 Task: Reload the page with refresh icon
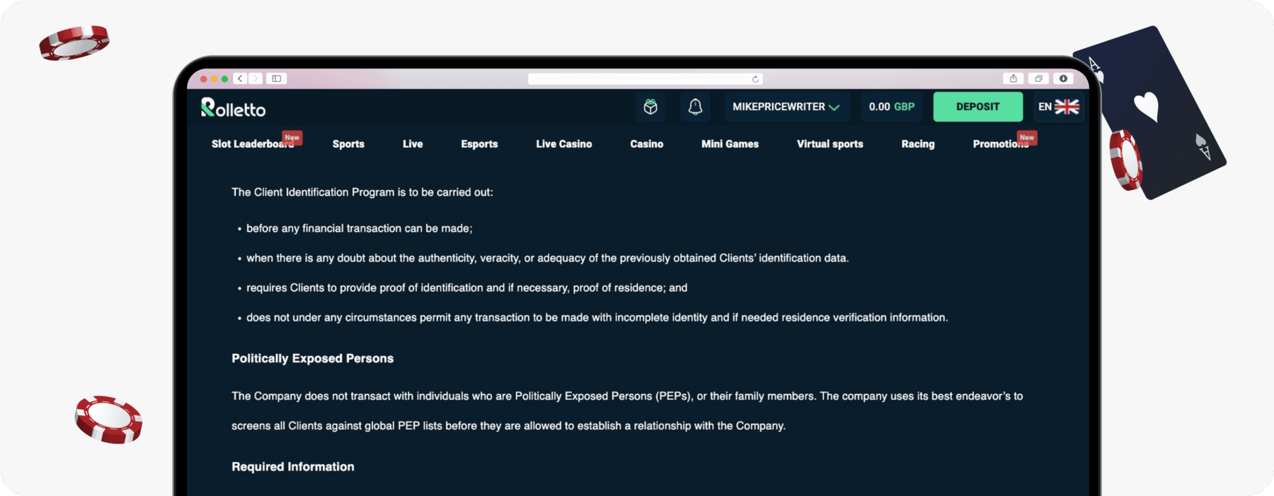click(755, 79)
